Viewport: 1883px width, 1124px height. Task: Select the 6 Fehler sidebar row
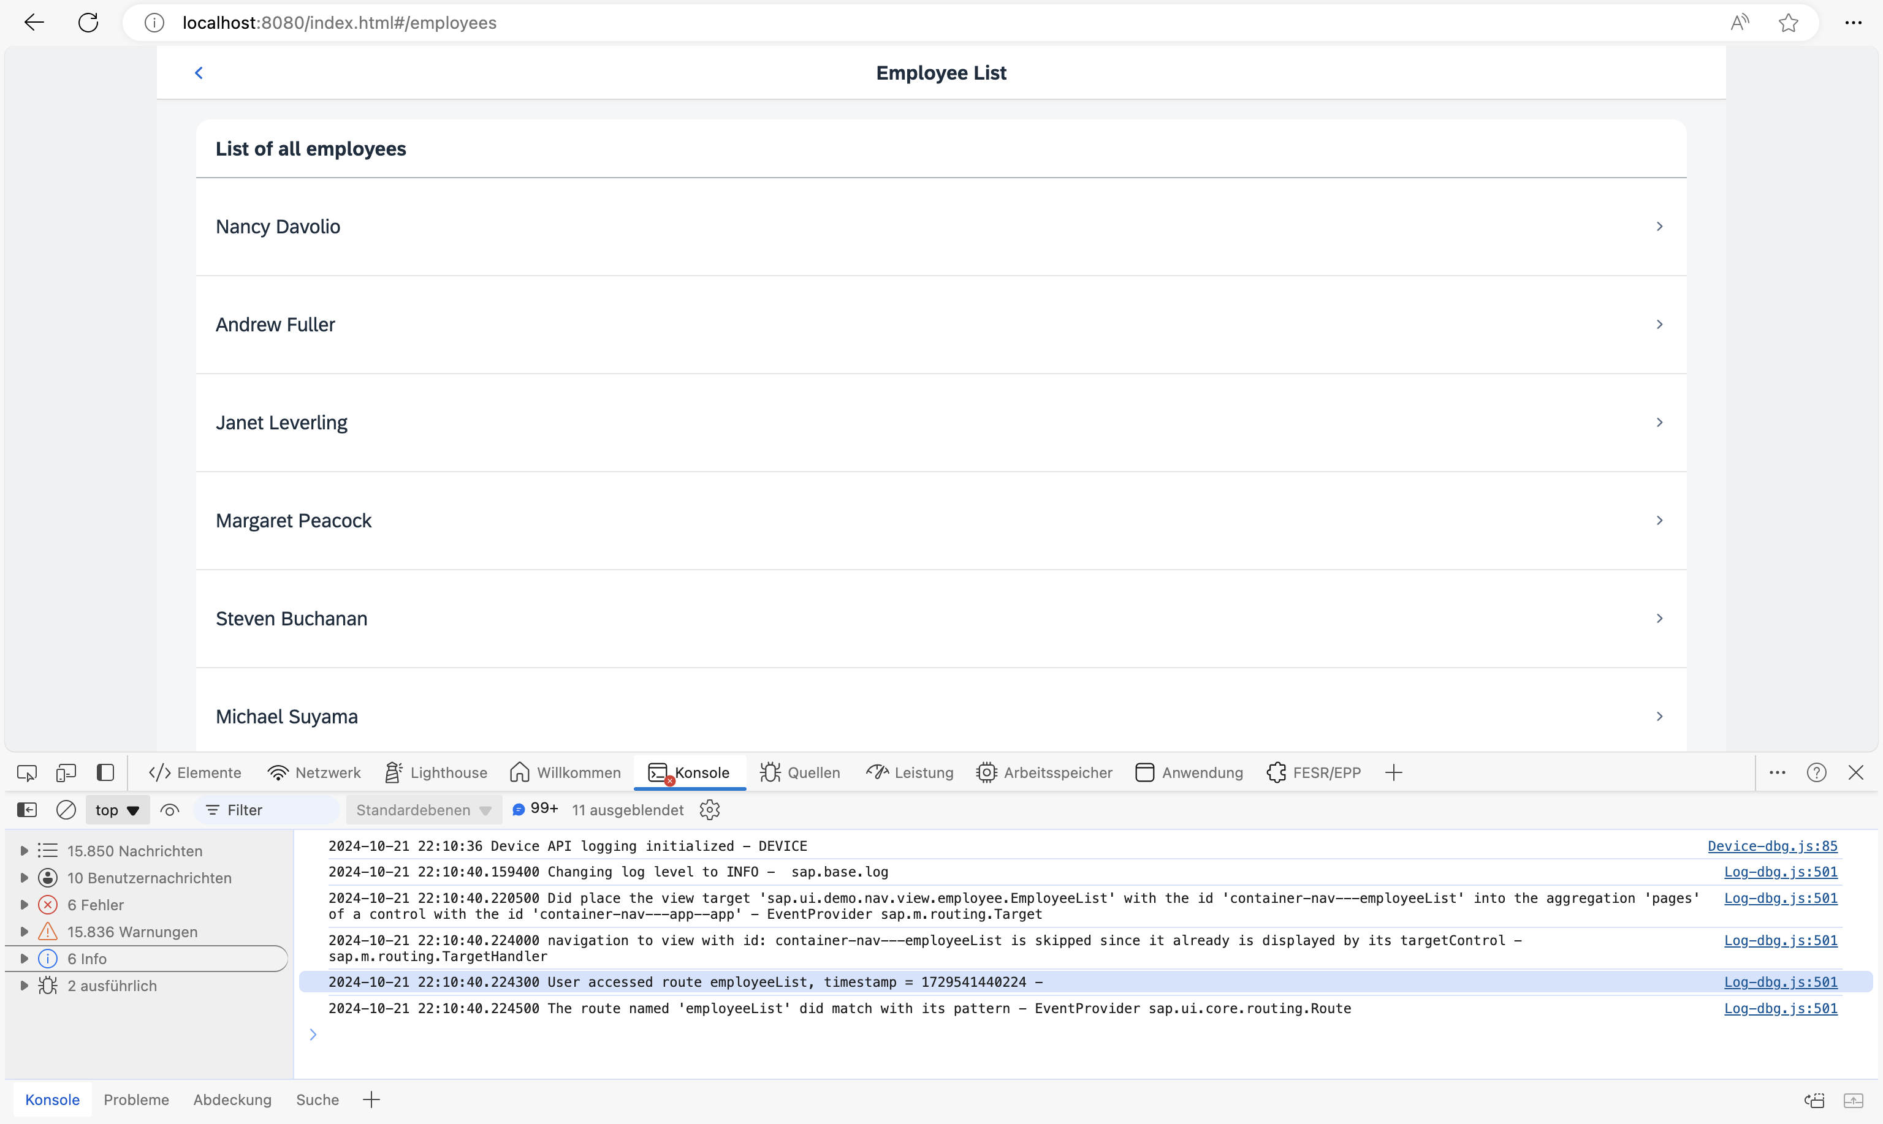[x=147, y=904]
